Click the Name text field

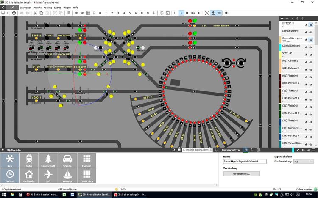point(245,162)
